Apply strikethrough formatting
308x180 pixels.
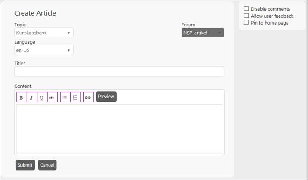point(52,98)
